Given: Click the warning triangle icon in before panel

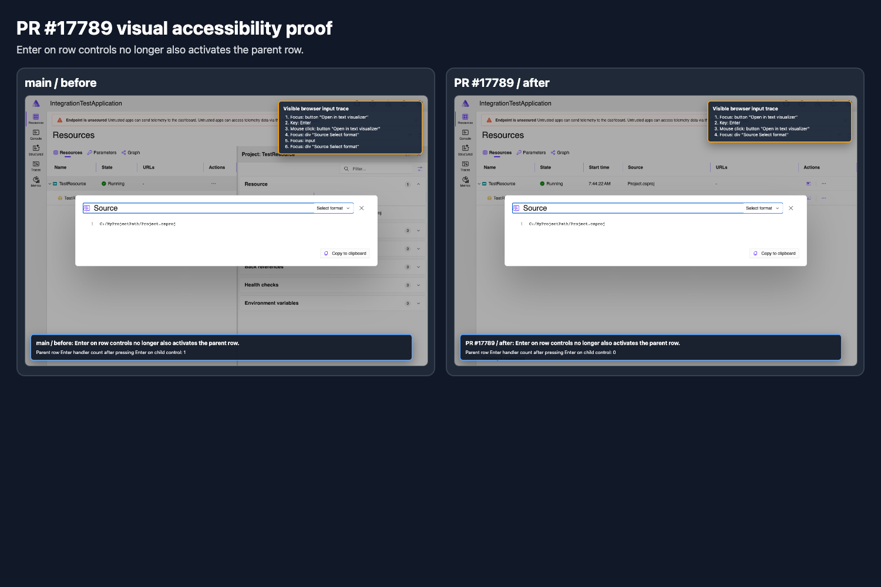Looking at the screenshot, I should (60, 120).
